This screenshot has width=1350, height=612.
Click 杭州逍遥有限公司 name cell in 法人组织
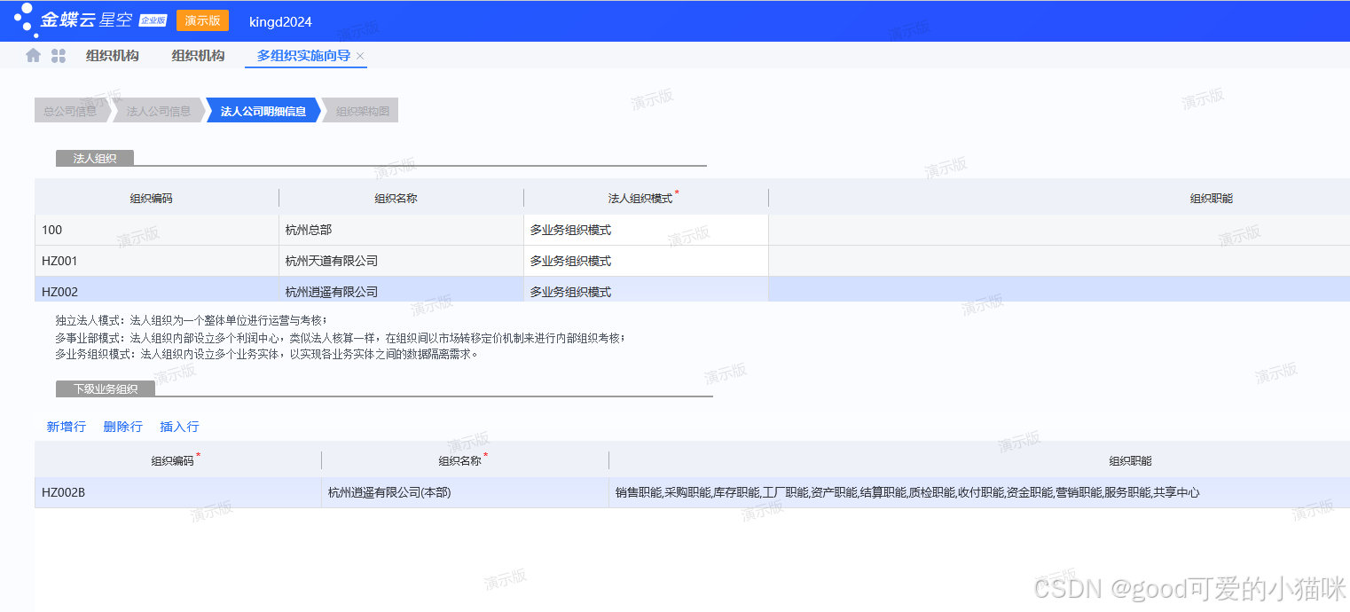pyautogui.click(x=401, y=290)
